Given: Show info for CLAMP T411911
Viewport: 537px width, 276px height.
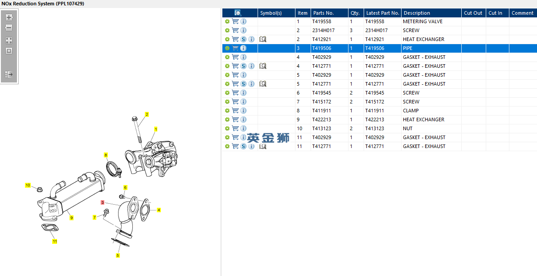Looking at the screenshot, I should point(243,111).
